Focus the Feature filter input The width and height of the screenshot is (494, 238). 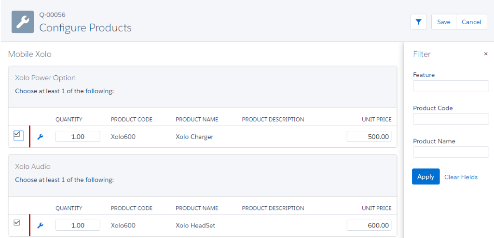tap(451, 86)
